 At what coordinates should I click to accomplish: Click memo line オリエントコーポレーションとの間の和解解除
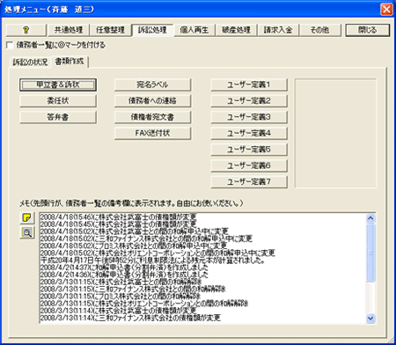pyautogui.click(x=144, y=303)
